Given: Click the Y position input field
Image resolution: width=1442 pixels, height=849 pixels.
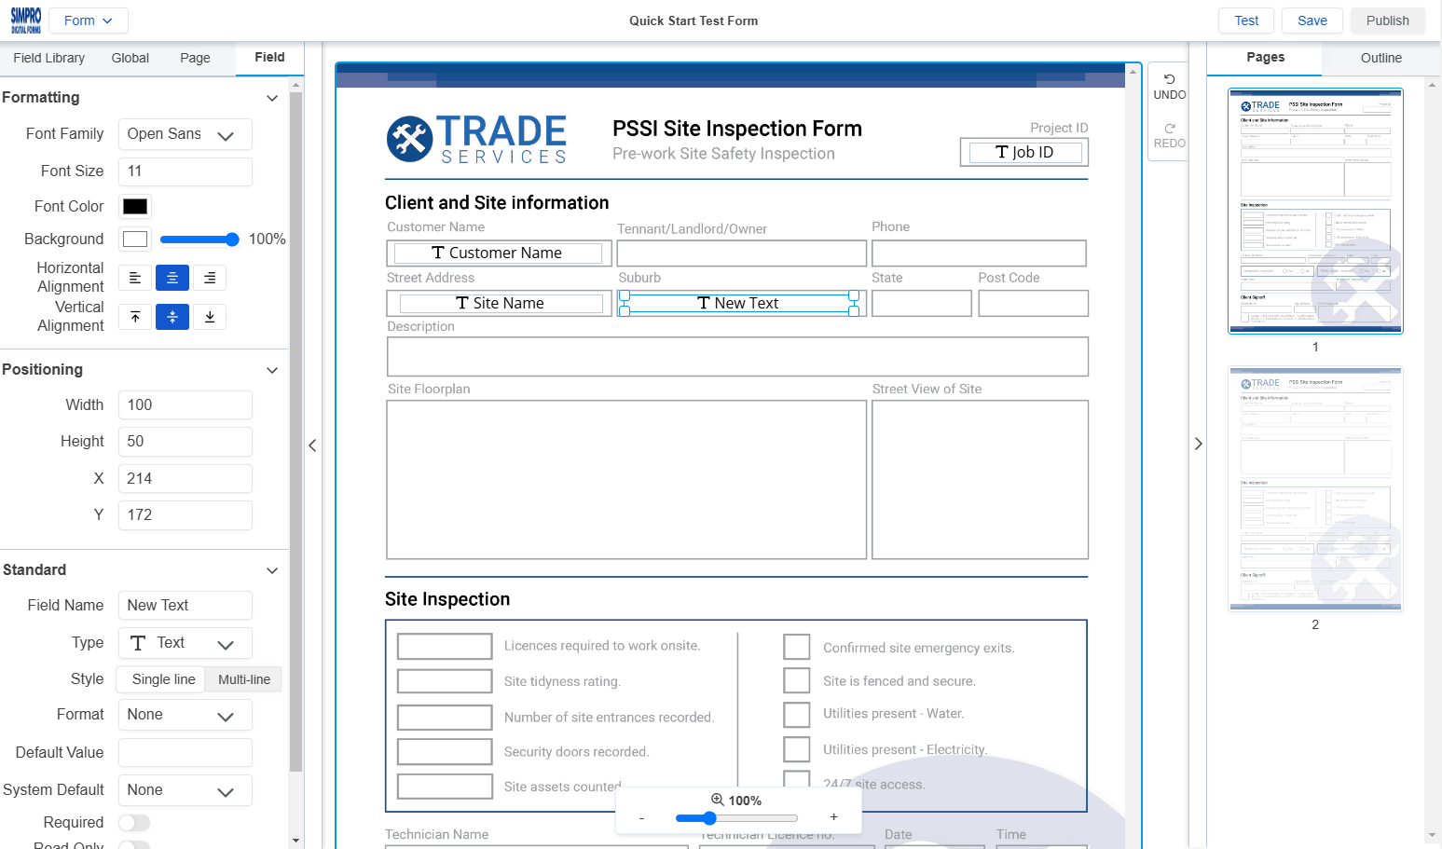Looking at the screenshot, I should point(185,515).
